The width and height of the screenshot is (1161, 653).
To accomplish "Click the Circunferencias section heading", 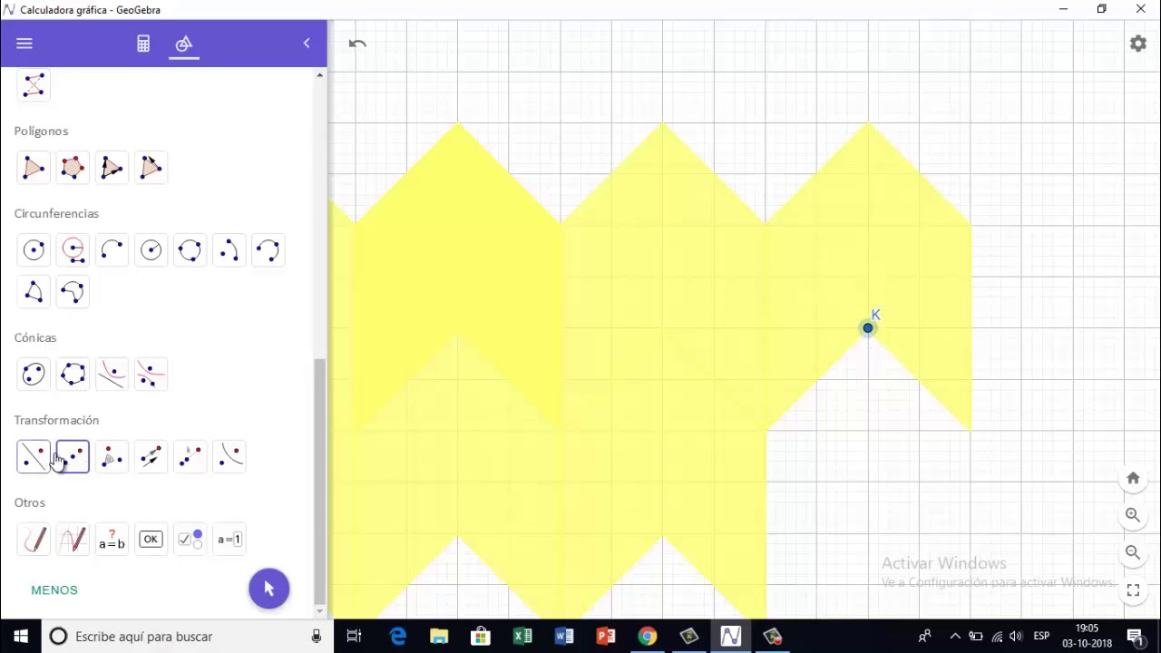I will [56, 213].
